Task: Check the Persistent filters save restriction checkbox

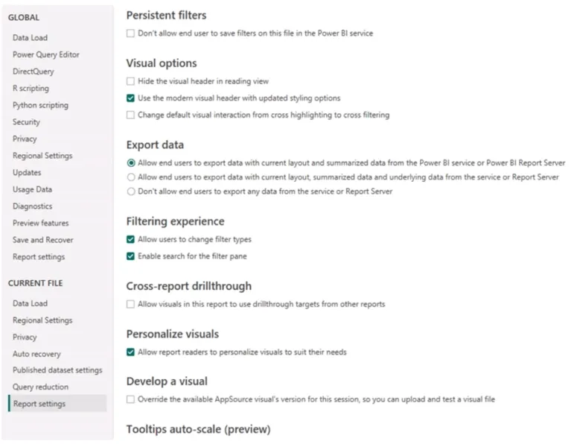Action: 130,34
